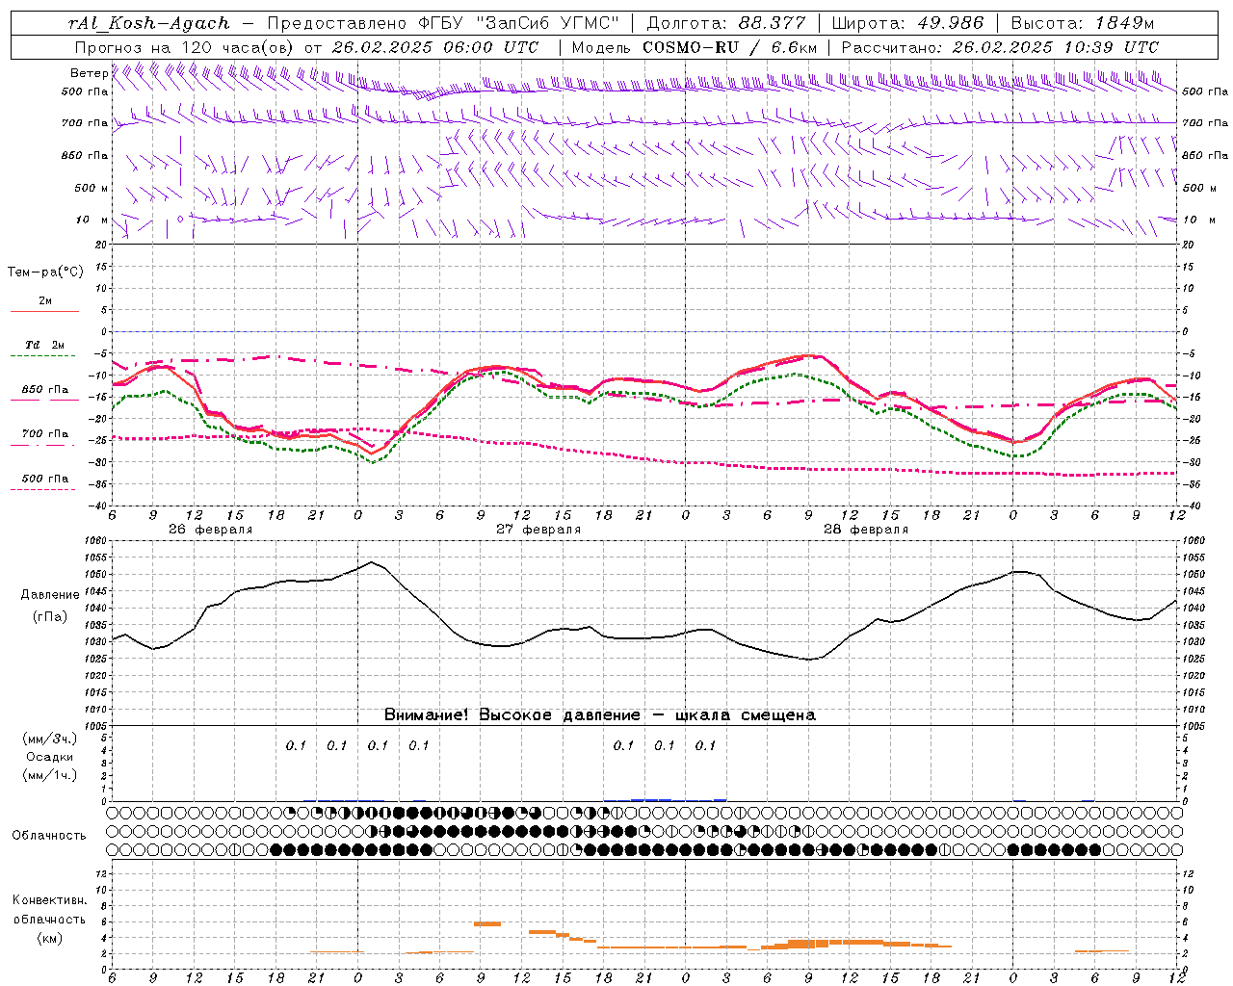Viewport: 1233px width, 986px height.
Task: Click the right 1060 pressure scale value
Action: (1193, 541)
